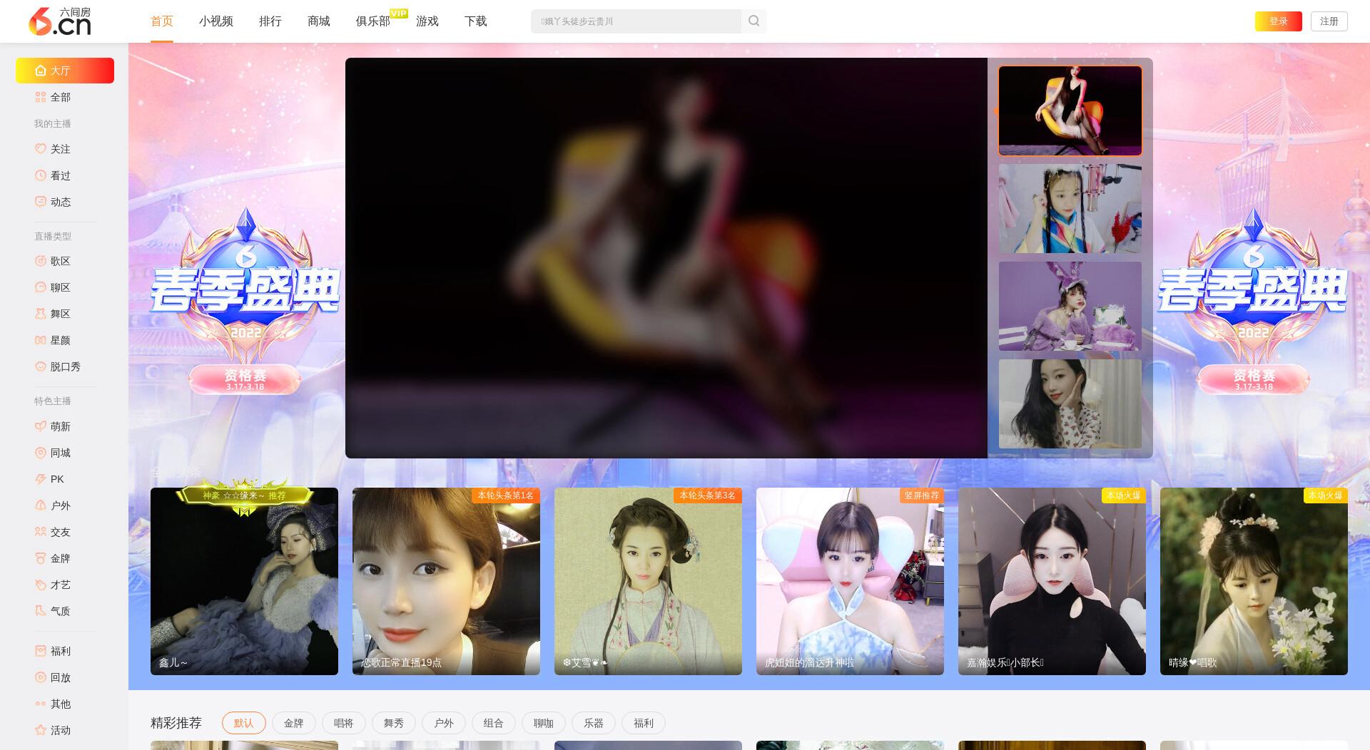
Task: Open the 首页 top navigation tab
Action: pos(162,21)
